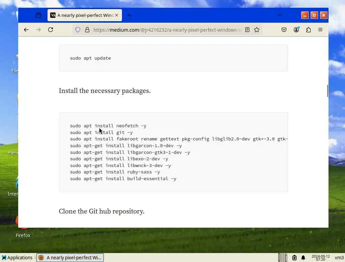Select the 'A nearly pixel-perfect' tab

click(x=85, y=15)
